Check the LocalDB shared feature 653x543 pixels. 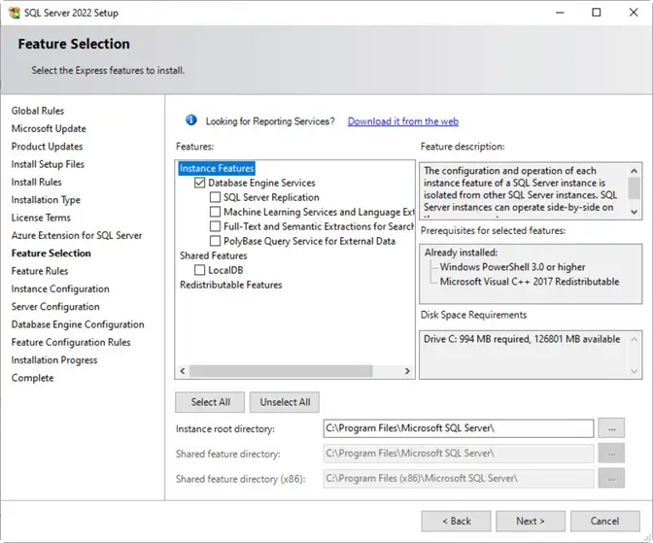point(200,270)
